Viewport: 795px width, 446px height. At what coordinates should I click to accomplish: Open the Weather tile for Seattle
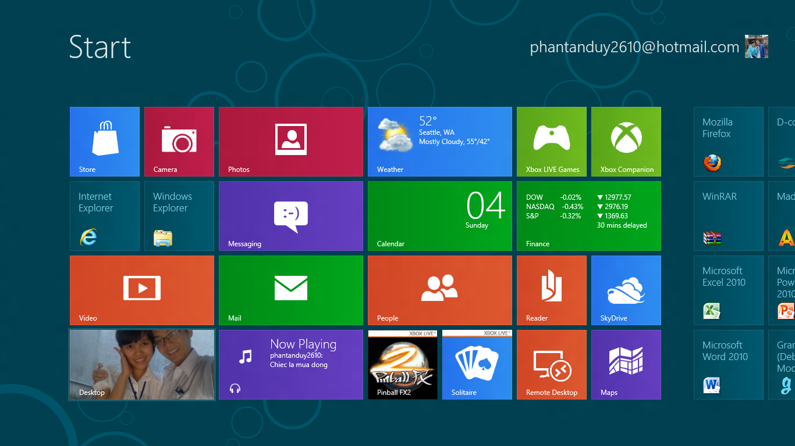point(440,142)
